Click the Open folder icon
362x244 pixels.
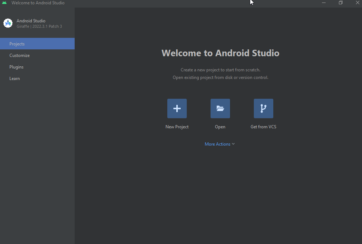pos(220,108)
